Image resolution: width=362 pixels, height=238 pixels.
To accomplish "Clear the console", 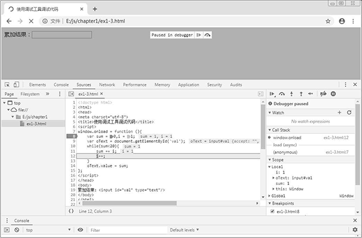I will 17,230.
